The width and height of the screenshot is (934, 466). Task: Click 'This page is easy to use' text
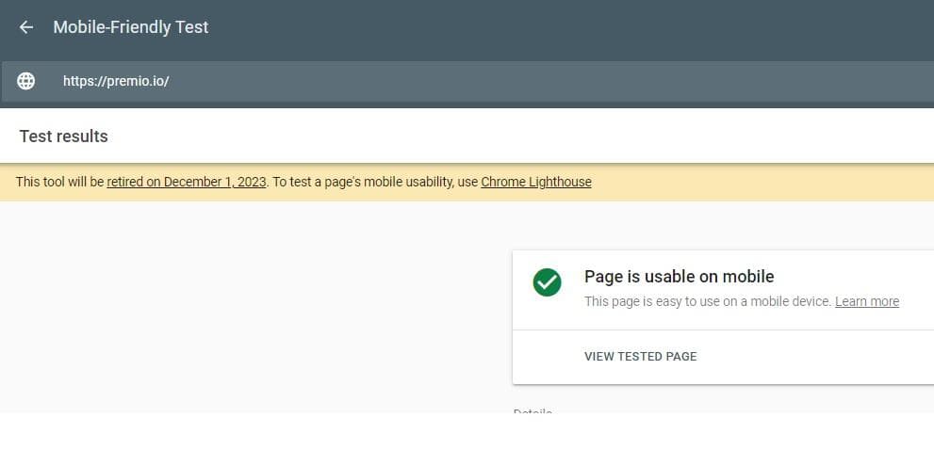(x=708, y=301)
